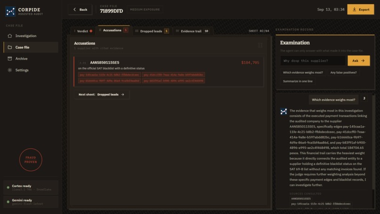Click the Investigation home icon
The height and width of the screenshot is (214, 380).
pos(10,36)
